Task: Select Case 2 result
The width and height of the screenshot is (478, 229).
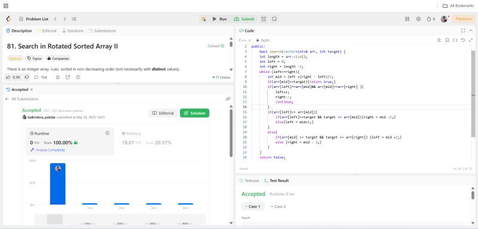Action: pyautogui.click(x=278, y=206)
